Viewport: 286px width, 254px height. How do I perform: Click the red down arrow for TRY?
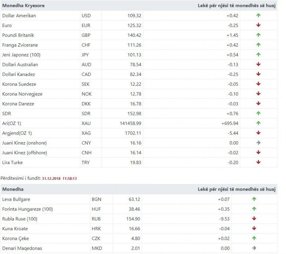[258, 162]
